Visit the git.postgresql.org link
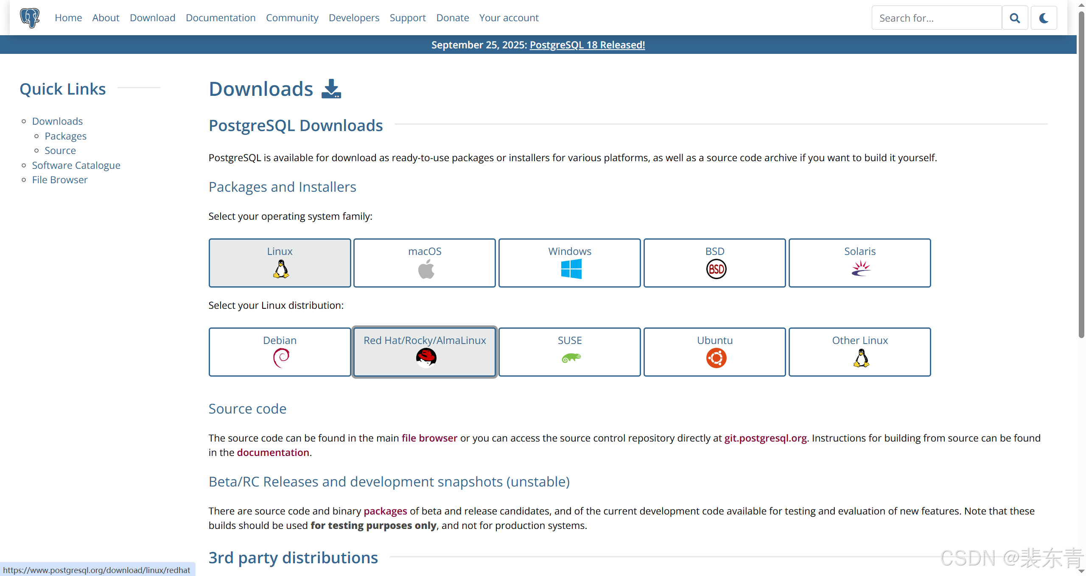 coord(765,438)
